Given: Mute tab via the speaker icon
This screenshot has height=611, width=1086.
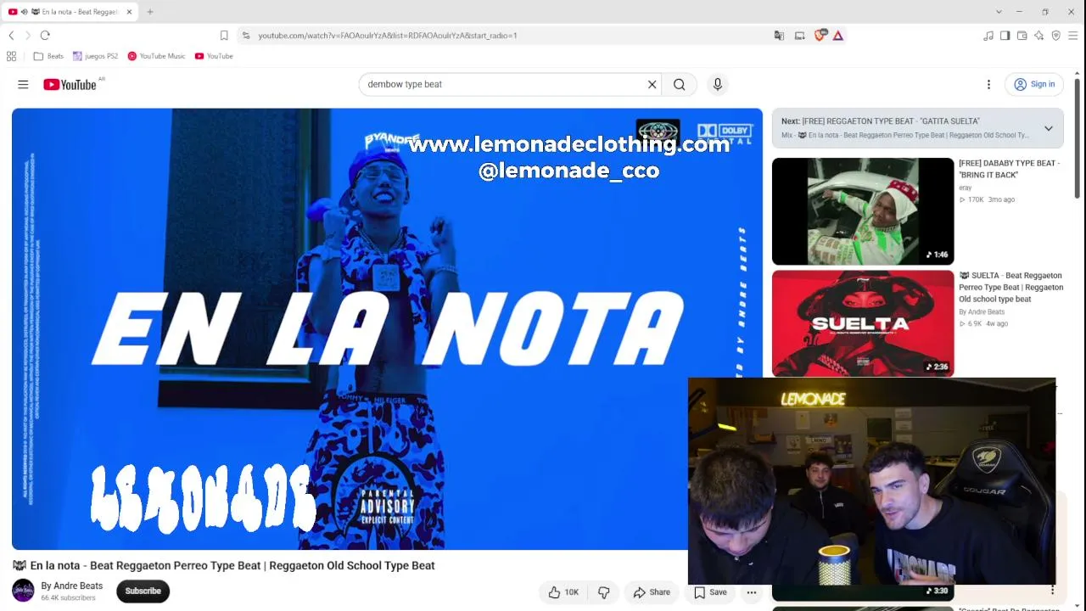Looking at the screenshot, I should point(24,12).
